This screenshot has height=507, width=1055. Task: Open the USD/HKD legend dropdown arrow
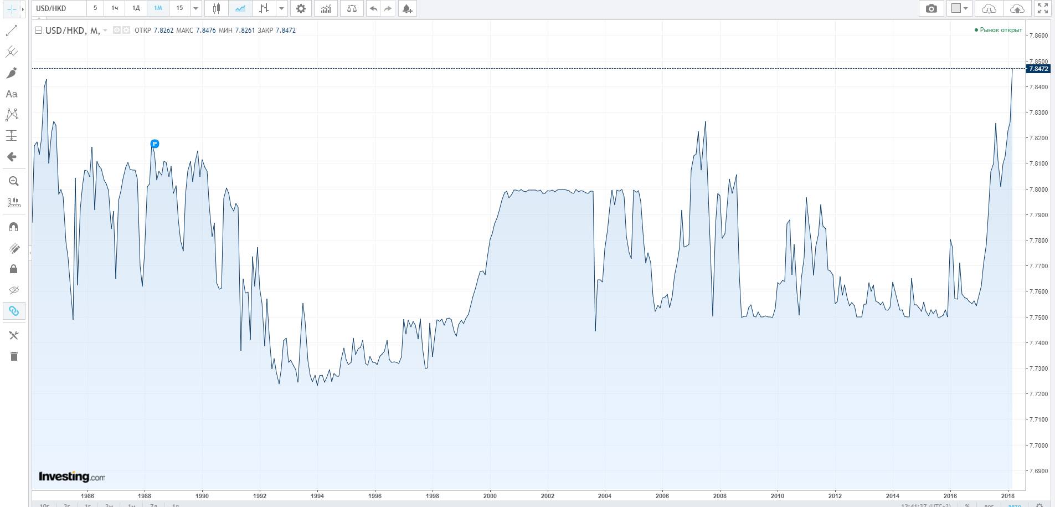pos(105,30)
